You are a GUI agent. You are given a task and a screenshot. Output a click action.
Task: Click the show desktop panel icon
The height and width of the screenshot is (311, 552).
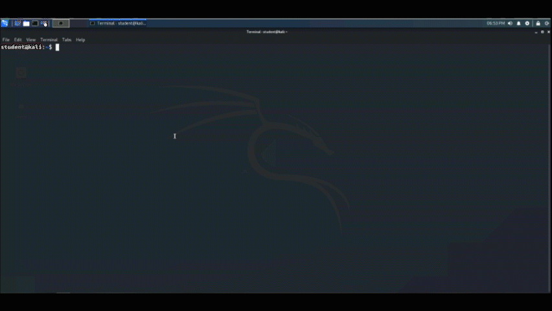point(17,23)
